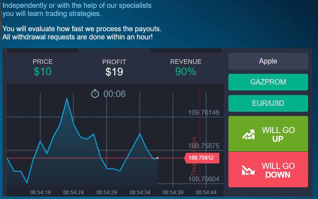Click the highest peak of the price line
This screenshot has height=199, width=318.
[x=67, y=99]
